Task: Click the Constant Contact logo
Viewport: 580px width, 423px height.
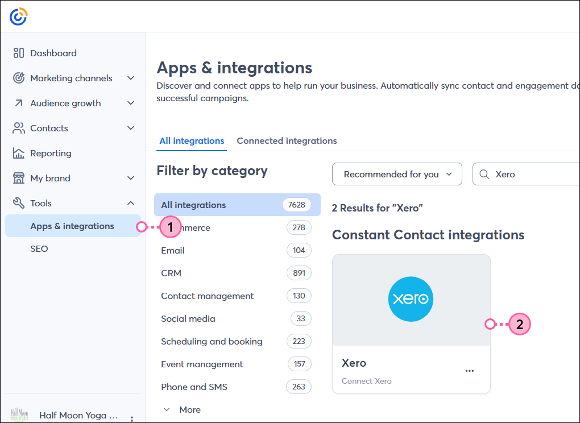Action: pyautogui.click(x=19, y=16)
